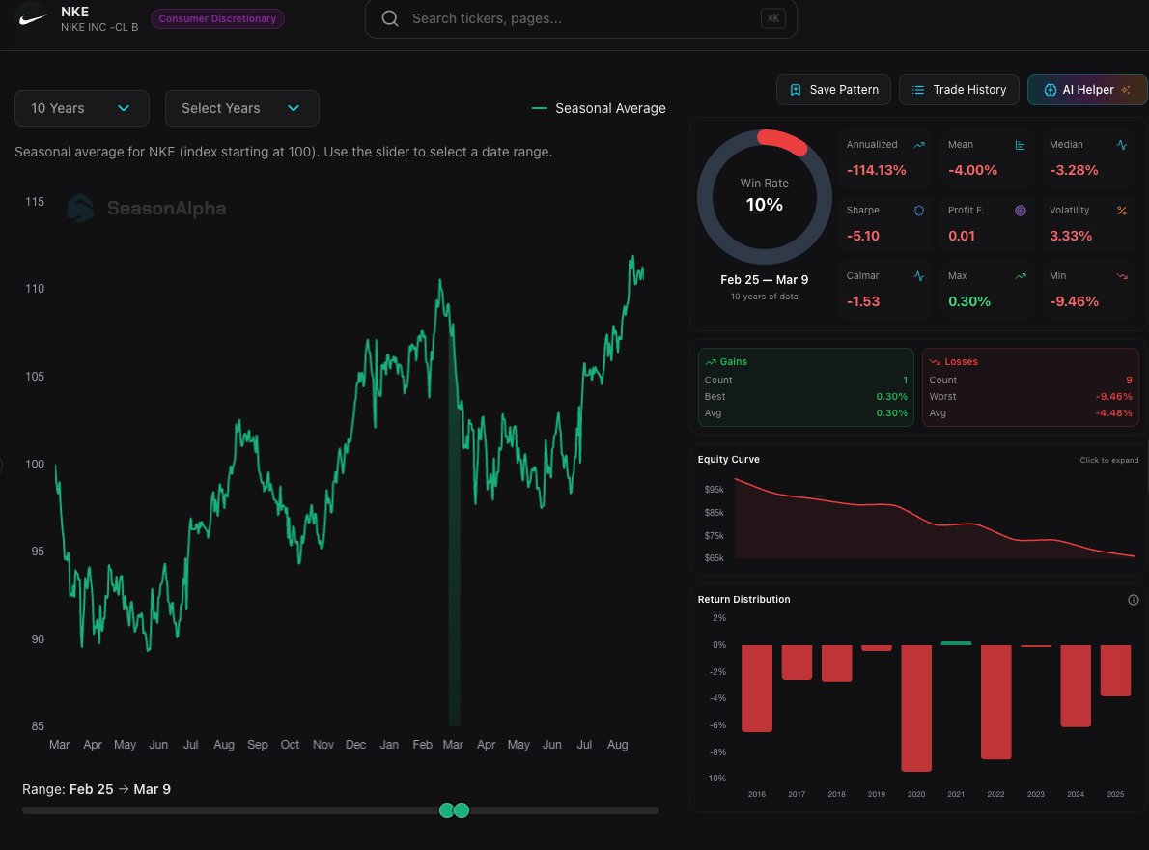The width and height of the screenshot is (1149, 850).
Task: Toggle the Seasonal Average legend item
Action: 599,108
